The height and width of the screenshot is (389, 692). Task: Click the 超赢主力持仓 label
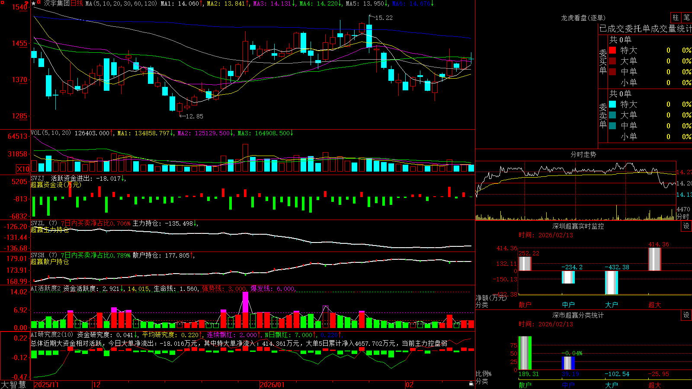(x=50, y=230)
